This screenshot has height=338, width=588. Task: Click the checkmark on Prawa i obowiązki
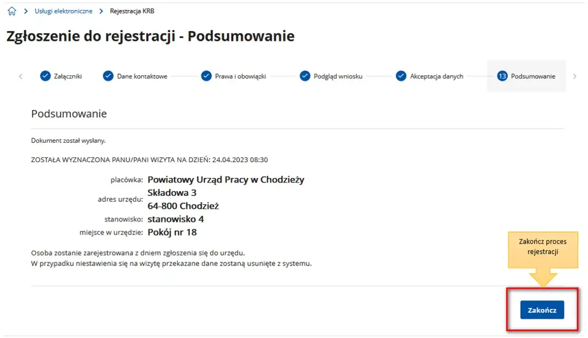click(206, 76)
